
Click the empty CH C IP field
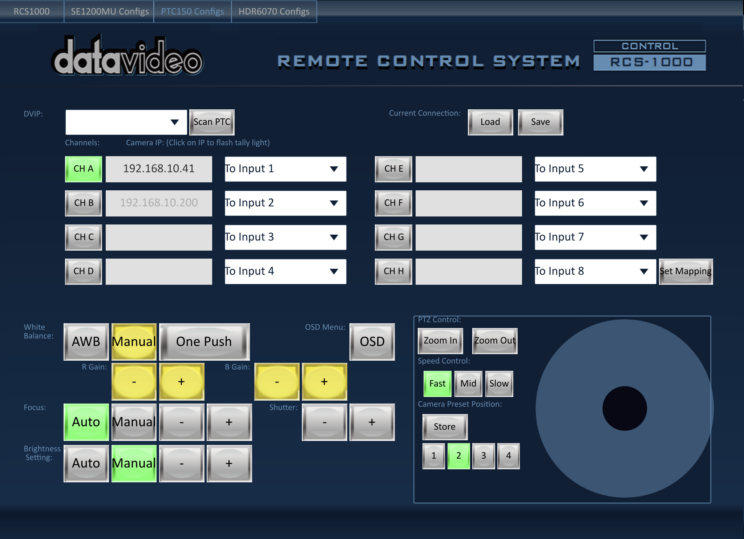point(159,237)
